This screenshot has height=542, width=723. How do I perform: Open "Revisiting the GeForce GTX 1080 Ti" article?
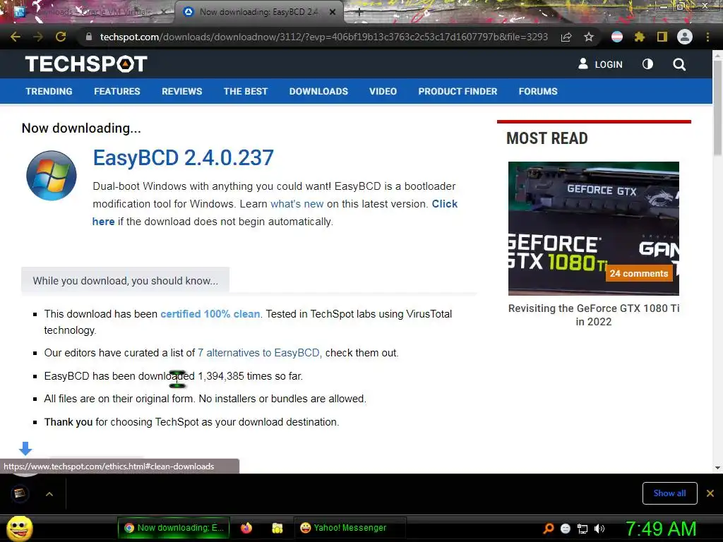[593, 315]
